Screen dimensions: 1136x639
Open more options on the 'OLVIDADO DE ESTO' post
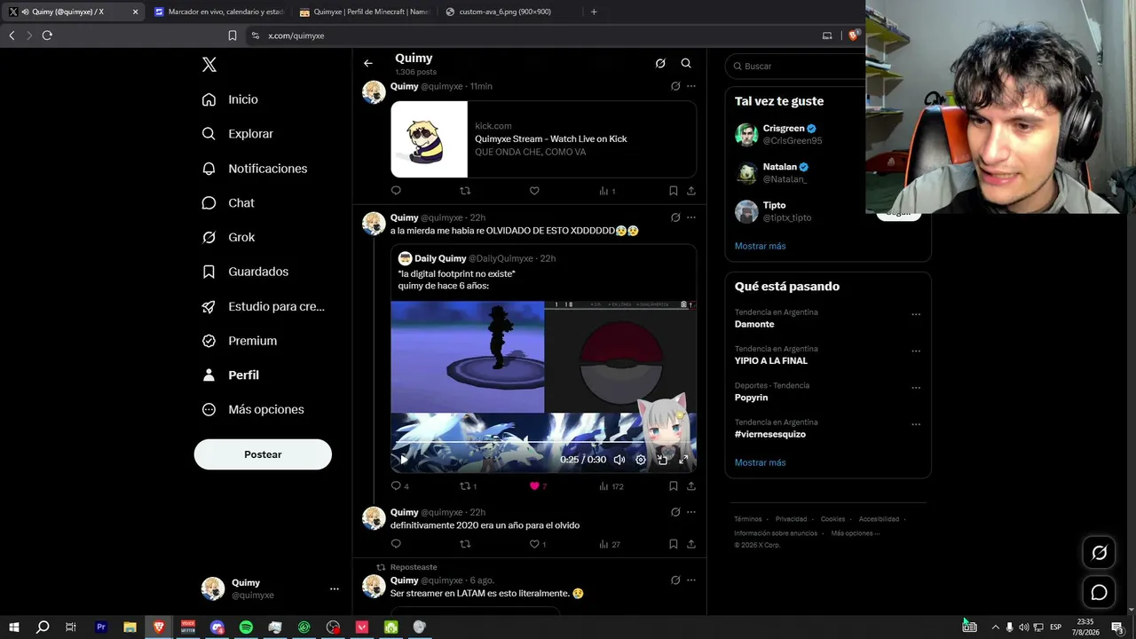(x=691, y=217)
